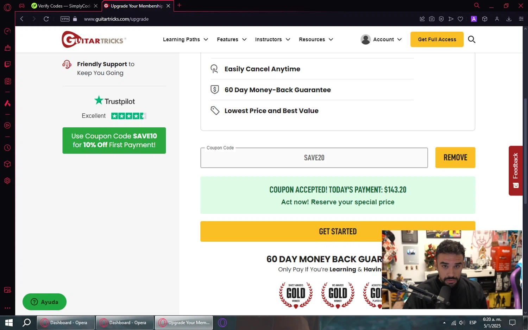Open the sidebar three-dots more menu
528x330 pixels.
(7, 308)
